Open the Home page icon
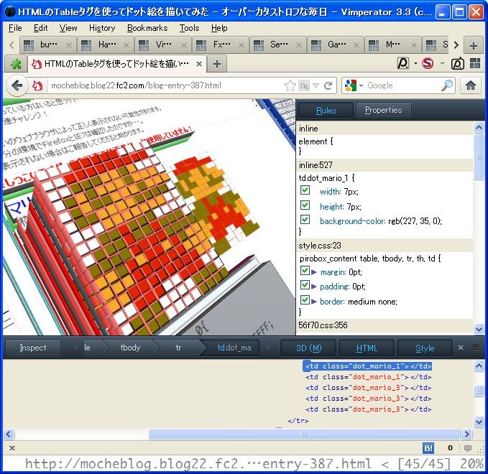The image size is (488, 474). pyautogui.click(x=470, y=85)
